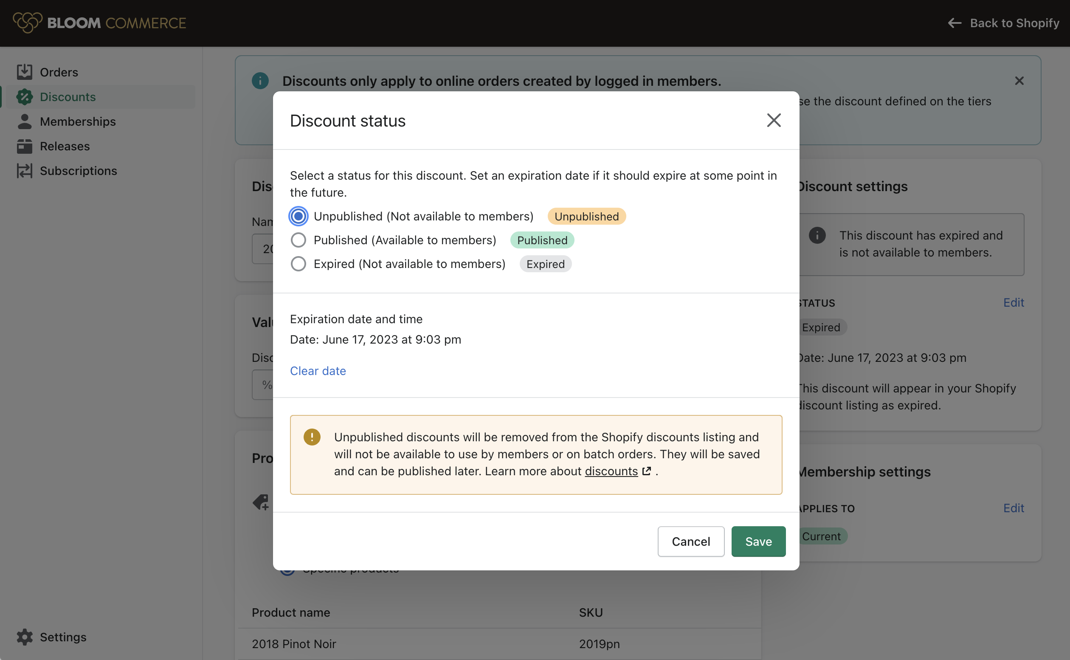Open the discounts learn more link
Screen dimensions: 1070x660
(x=611, y=471)
